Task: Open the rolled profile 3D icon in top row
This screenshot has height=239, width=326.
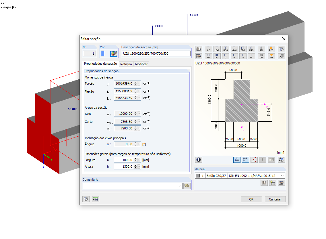Action: click(x=281, y=49)
